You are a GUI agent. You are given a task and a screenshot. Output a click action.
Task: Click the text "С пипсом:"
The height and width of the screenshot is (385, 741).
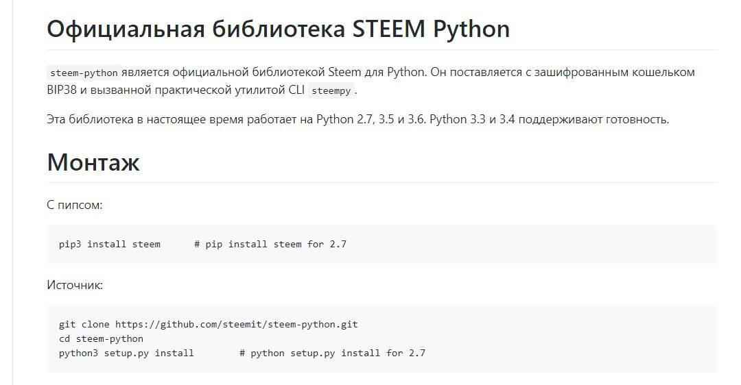tap(75, 206)
